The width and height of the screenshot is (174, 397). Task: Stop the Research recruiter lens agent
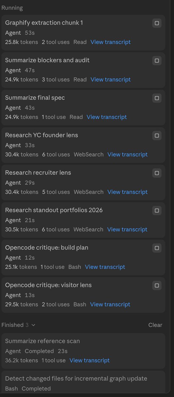pyautogui.click(x=157, y=173)
